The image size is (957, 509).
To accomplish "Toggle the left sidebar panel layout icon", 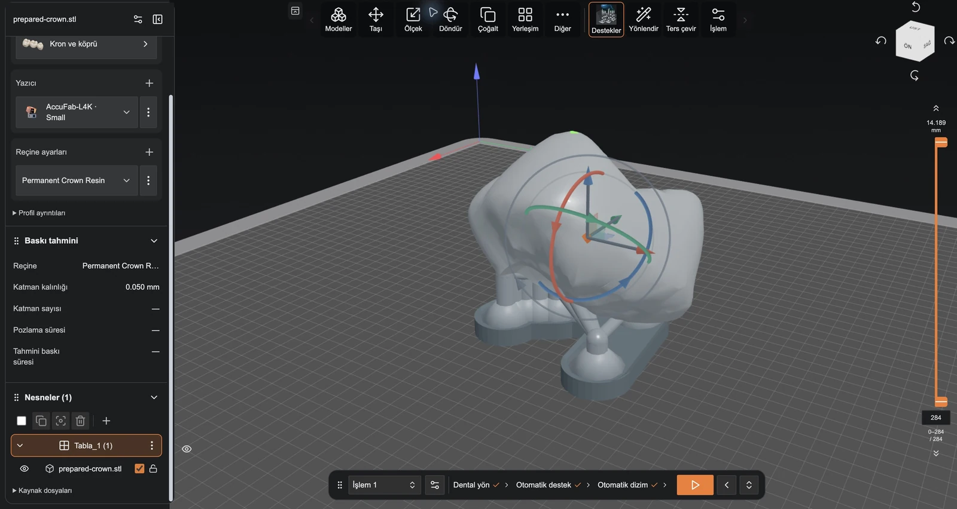I will [x=158, y=19].
